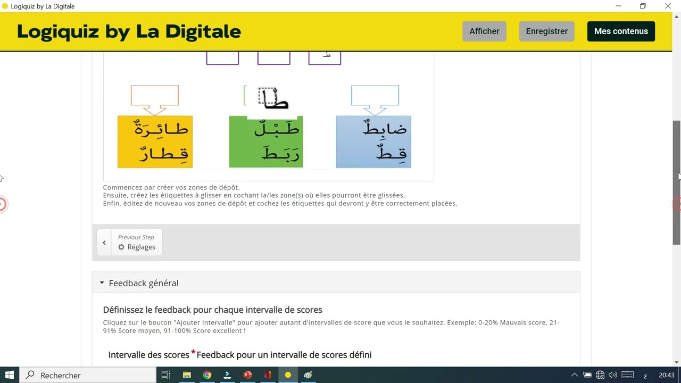The height and width of the screenshot is (383, 681).
Task: Click the volume tray icon
Action: [x=613, y=375]
